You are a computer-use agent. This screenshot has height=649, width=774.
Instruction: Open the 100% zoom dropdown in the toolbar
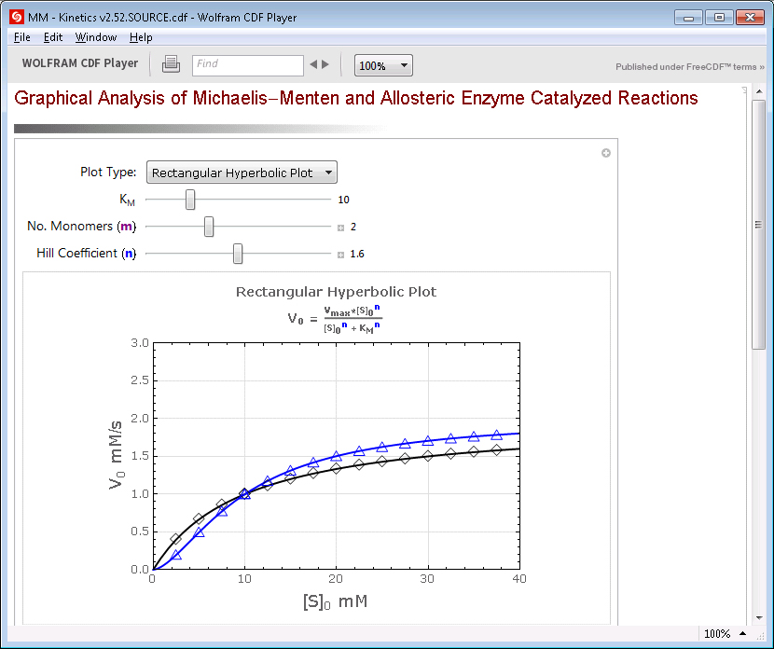point(383,65)
